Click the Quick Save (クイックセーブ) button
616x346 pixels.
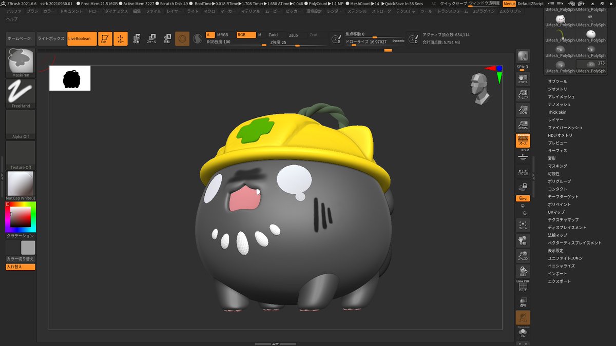(x=454, y=4)
